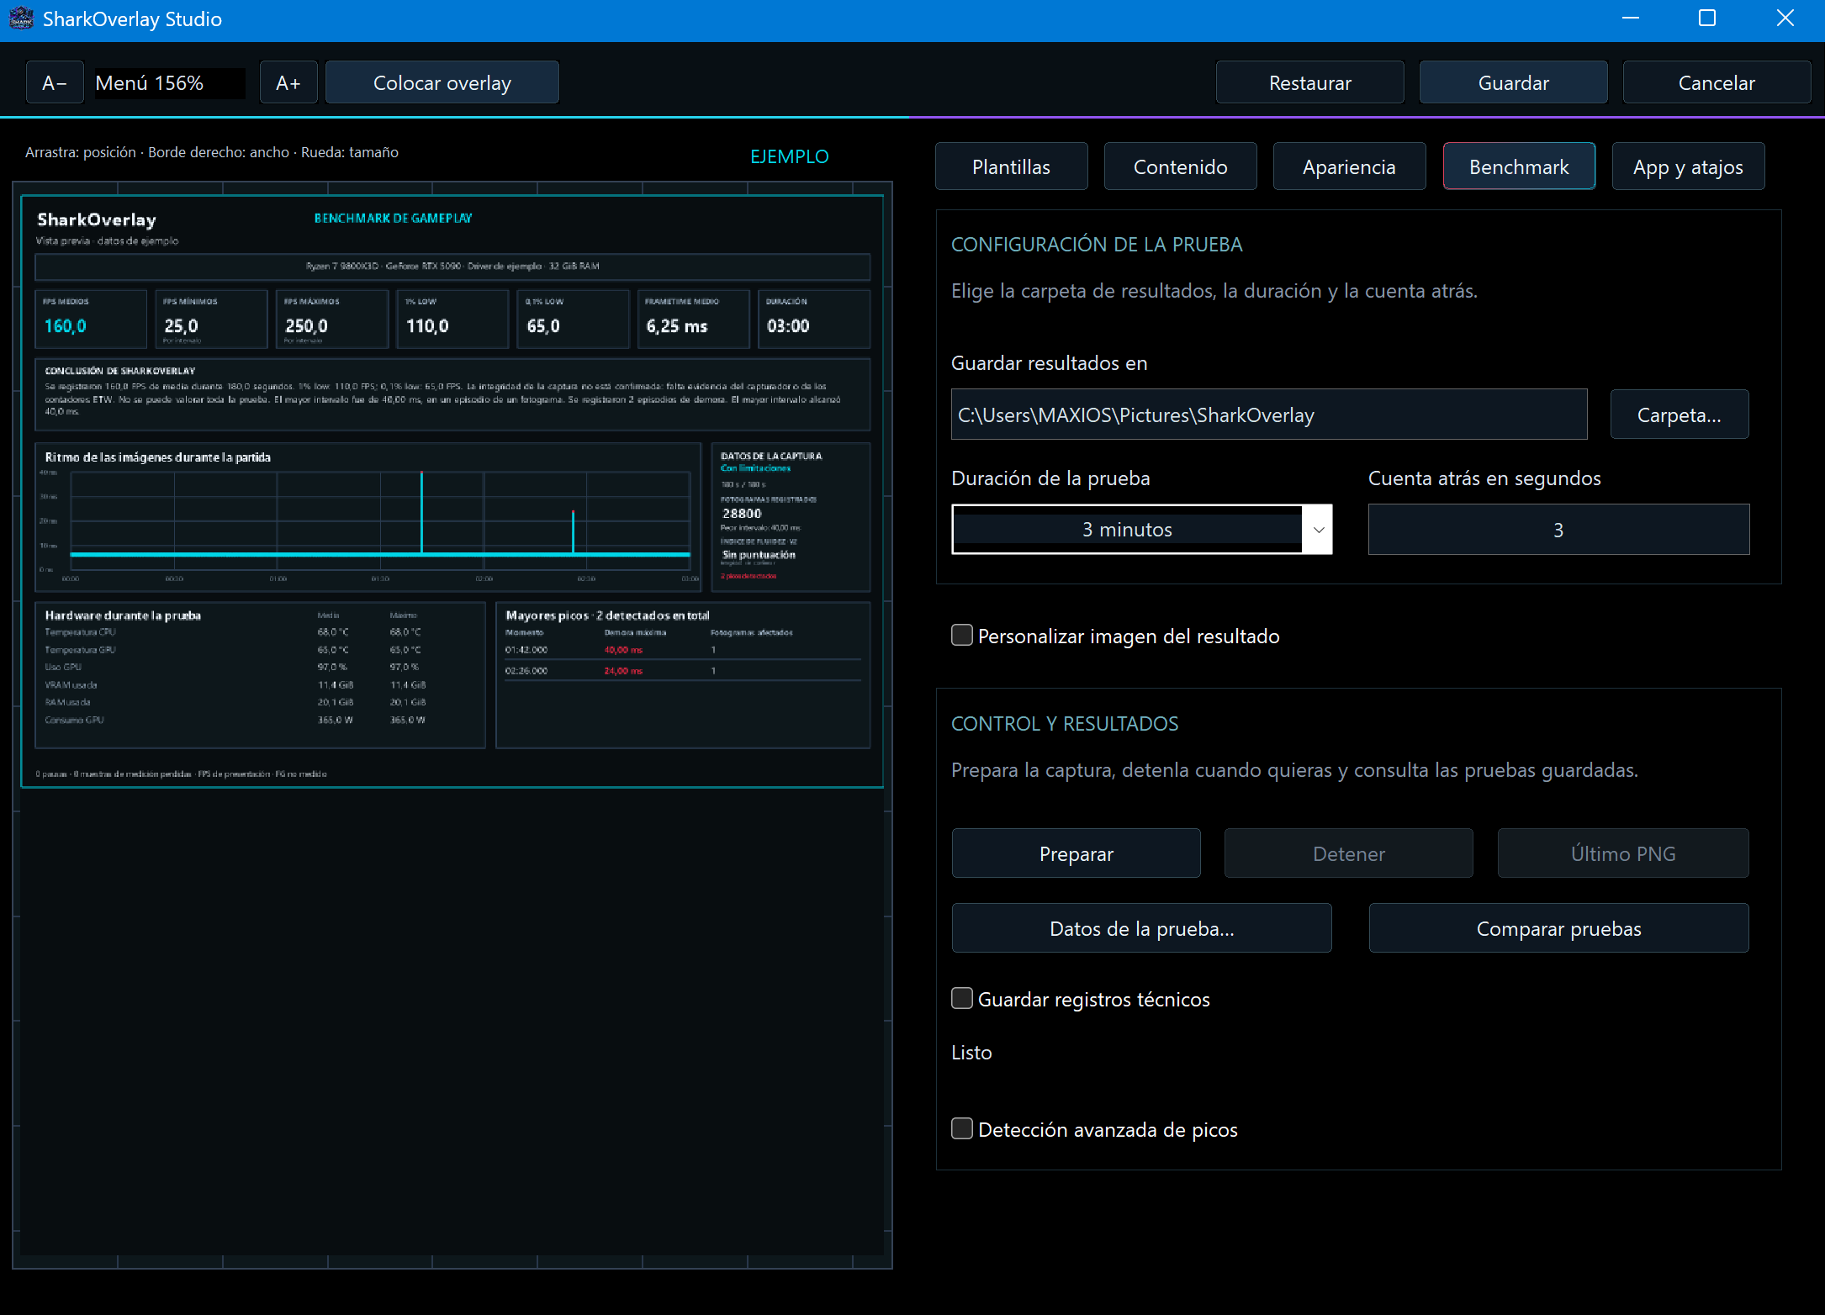The image size is (1825, 1315).
Task: Click the 3 minutos combo box
Action: (1142, 530)
